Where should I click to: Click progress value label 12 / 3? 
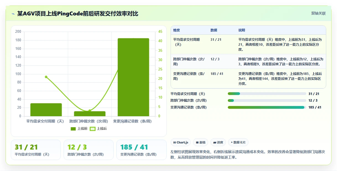[x=313, y=101]
